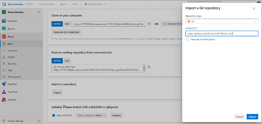
Task: Click the Commits icon
Action: (4, 51)
